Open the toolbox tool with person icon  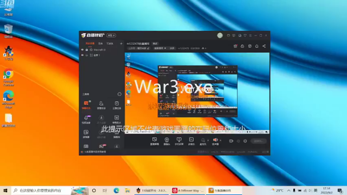pos(101,105)
